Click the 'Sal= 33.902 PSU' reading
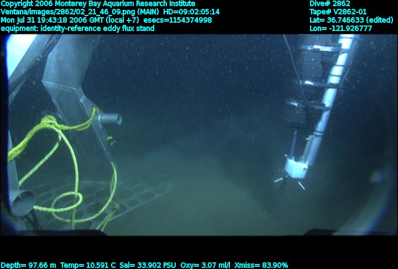The image size is (398, 269). (x=148, y=266)
